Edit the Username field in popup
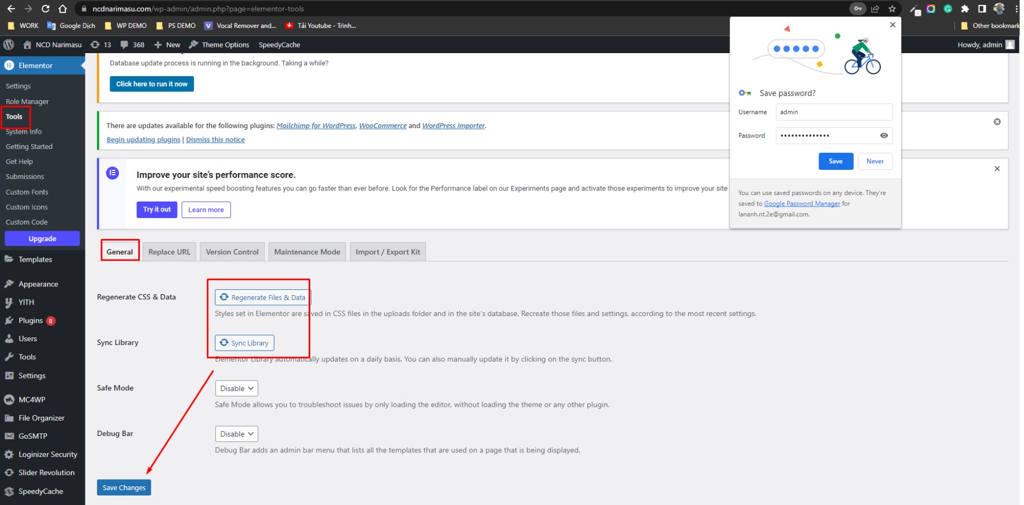 pos(834,112)
